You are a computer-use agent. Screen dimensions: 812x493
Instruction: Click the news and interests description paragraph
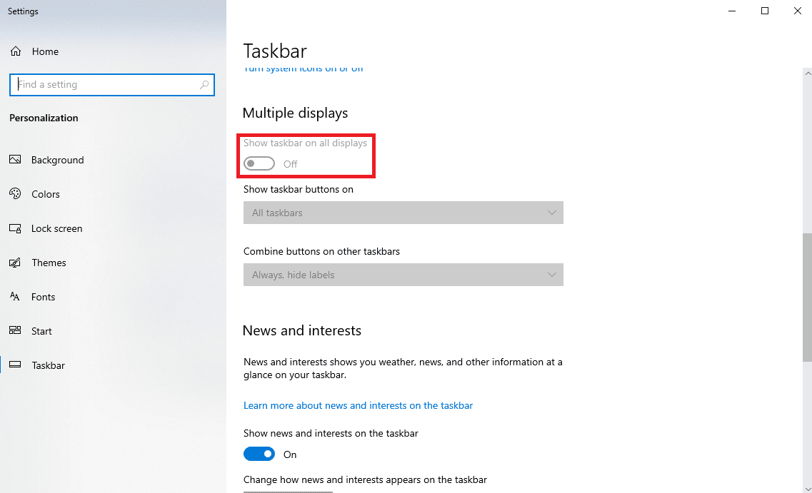(x=403, y=368)
